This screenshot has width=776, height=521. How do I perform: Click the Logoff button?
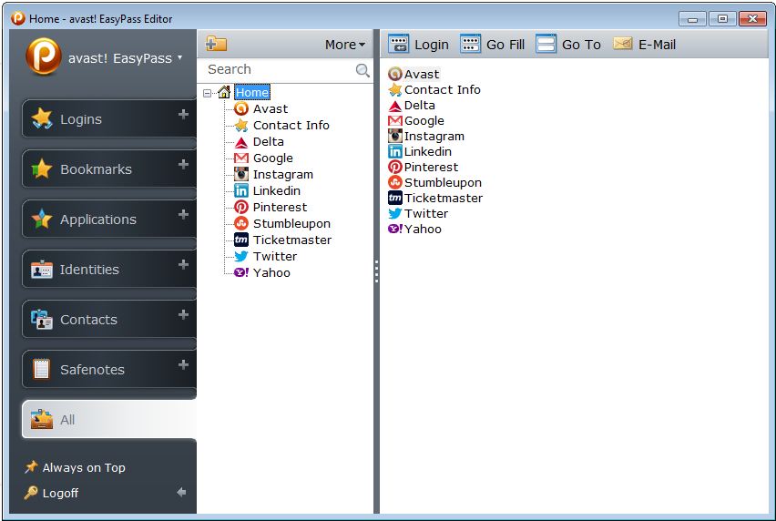(x=60, y=493)
